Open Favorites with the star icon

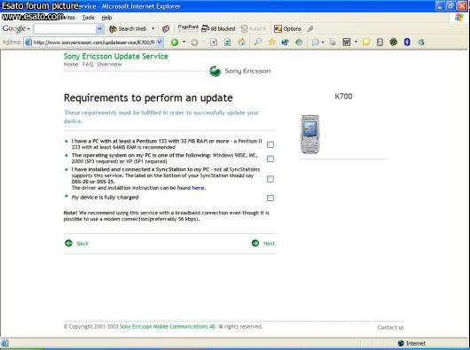[x=272, y=43]
